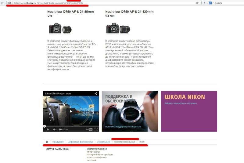Click the go arrow beside the address bar

[x=204, y=3]
